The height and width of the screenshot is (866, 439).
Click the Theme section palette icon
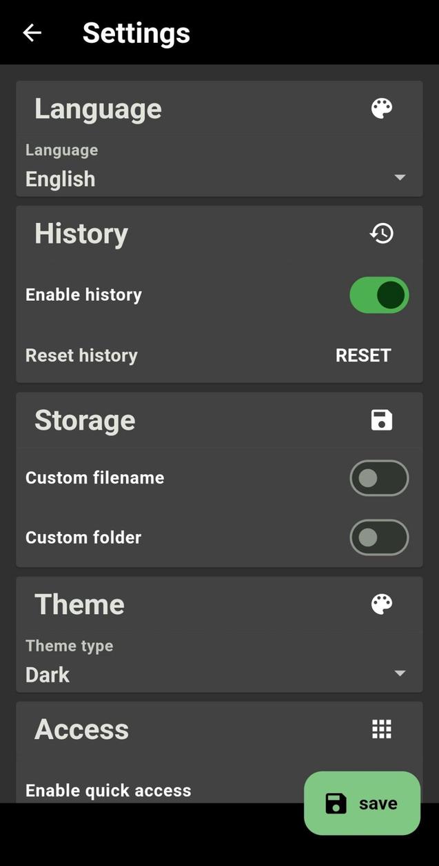pos(381,603)
